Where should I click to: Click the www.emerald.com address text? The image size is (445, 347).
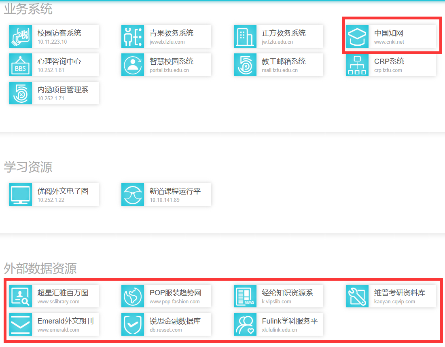(58, 330)
